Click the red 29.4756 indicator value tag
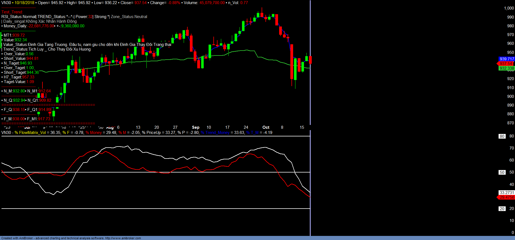The image size is (515, 240). coord(507,197)
